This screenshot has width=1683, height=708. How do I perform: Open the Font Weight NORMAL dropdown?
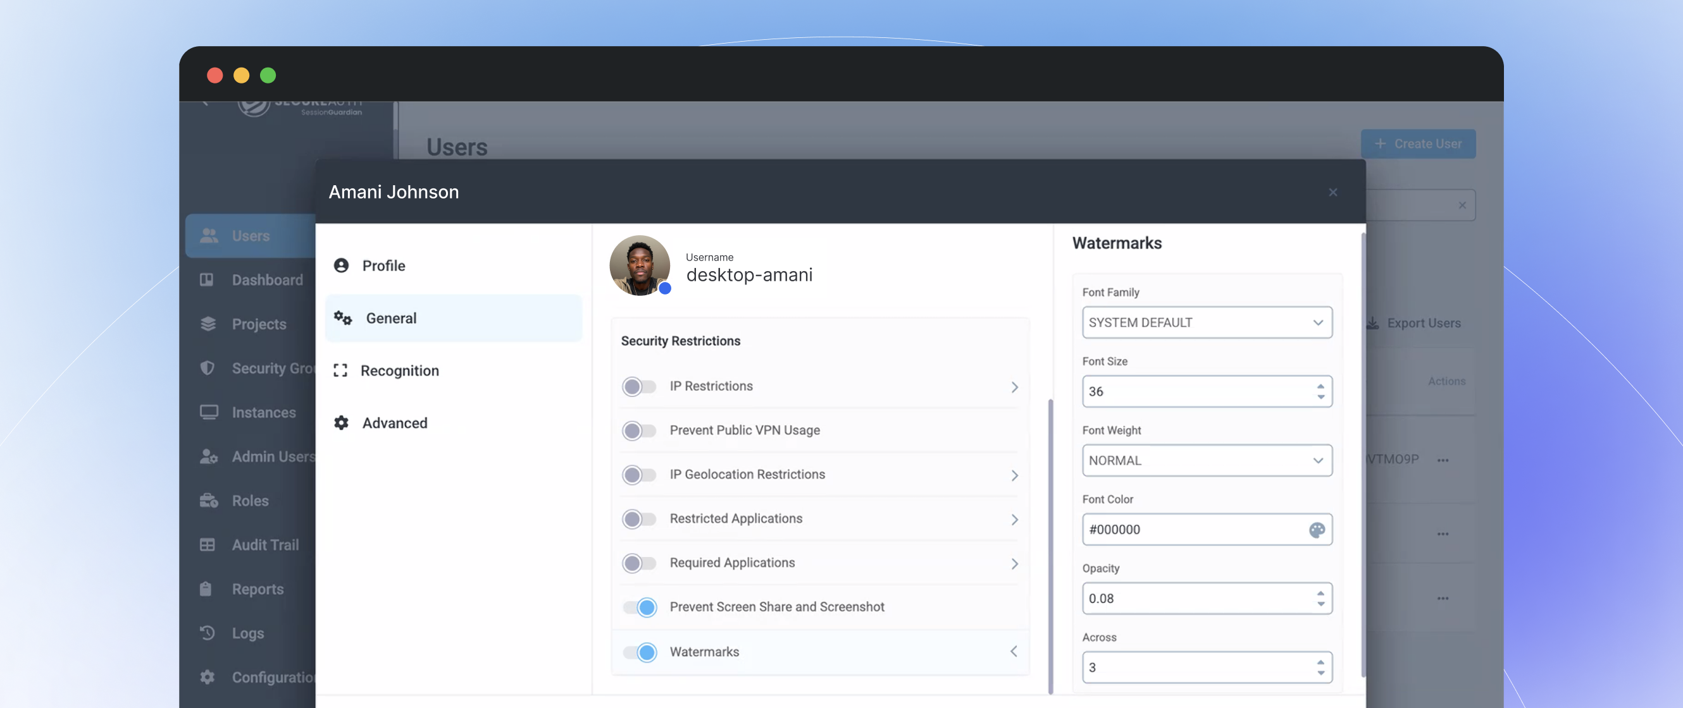pos(1206,461)
